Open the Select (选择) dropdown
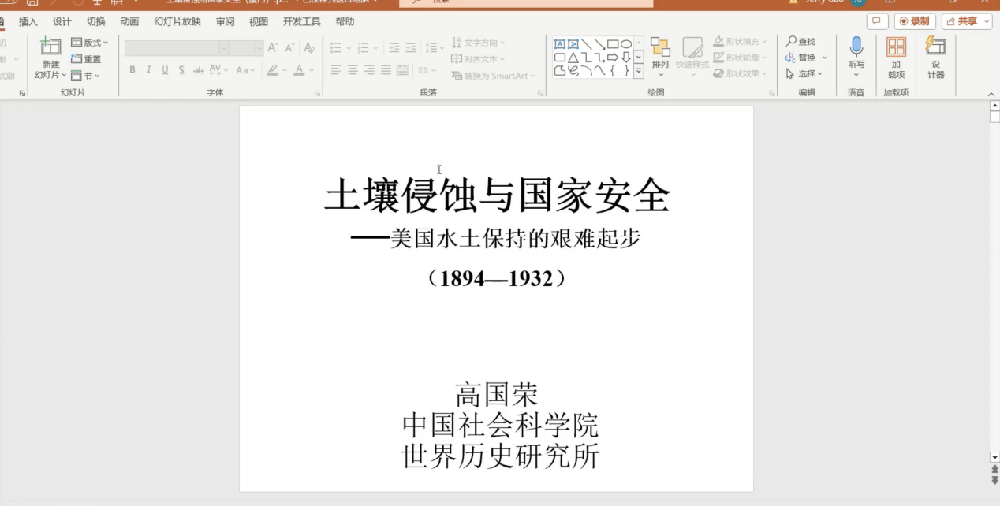The image size is (1000, 506). coord(804,74)
